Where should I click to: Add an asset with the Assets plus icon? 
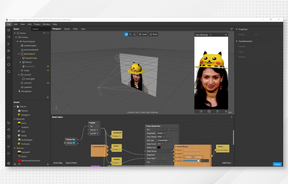[x=48, y=164]
